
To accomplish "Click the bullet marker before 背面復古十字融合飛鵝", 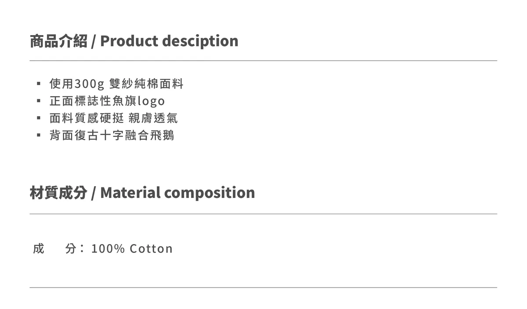I will point(39,135).
